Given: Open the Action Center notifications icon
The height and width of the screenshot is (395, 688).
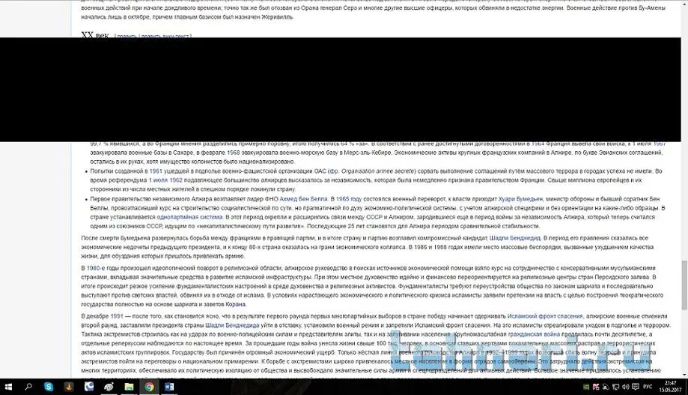Looking at the screenshot, I should [636, 387].
